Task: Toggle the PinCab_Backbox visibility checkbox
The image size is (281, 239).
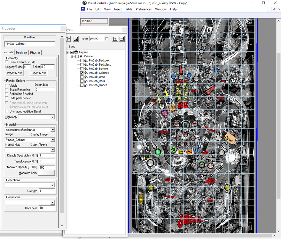Action: click(x=82, y=61)
